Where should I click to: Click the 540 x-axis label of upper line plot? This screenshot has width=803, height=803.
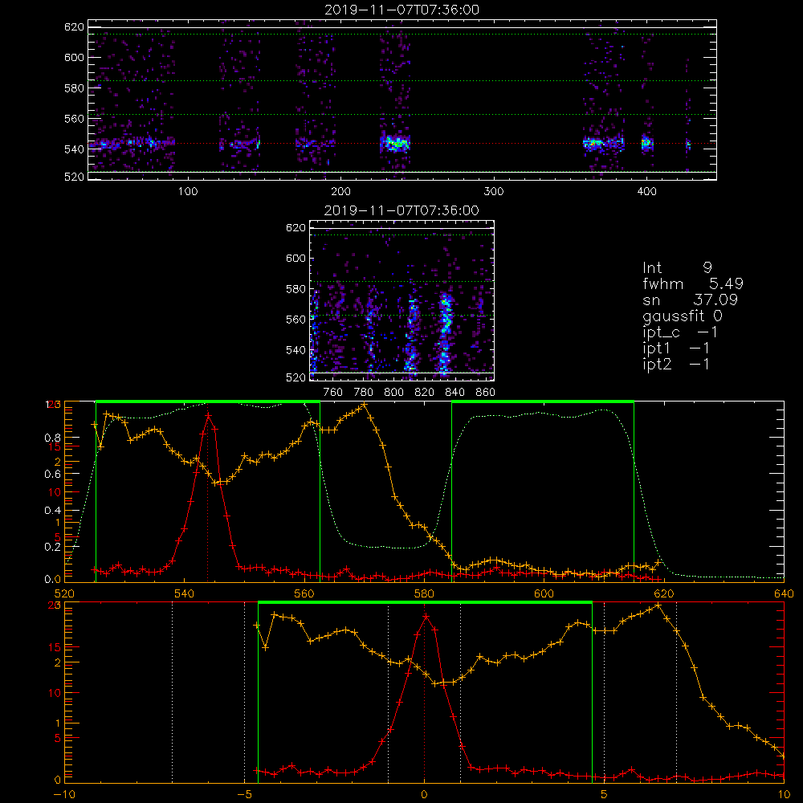[184, 593]
